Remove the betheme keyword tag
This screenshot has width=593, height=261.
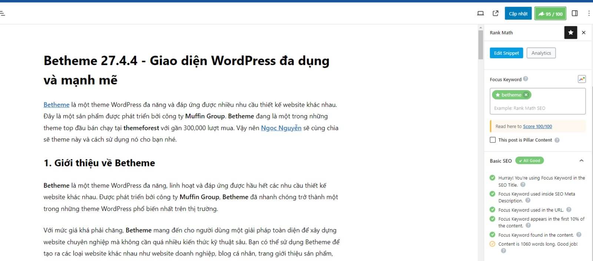pyautogui.click(x=526, y=95)
